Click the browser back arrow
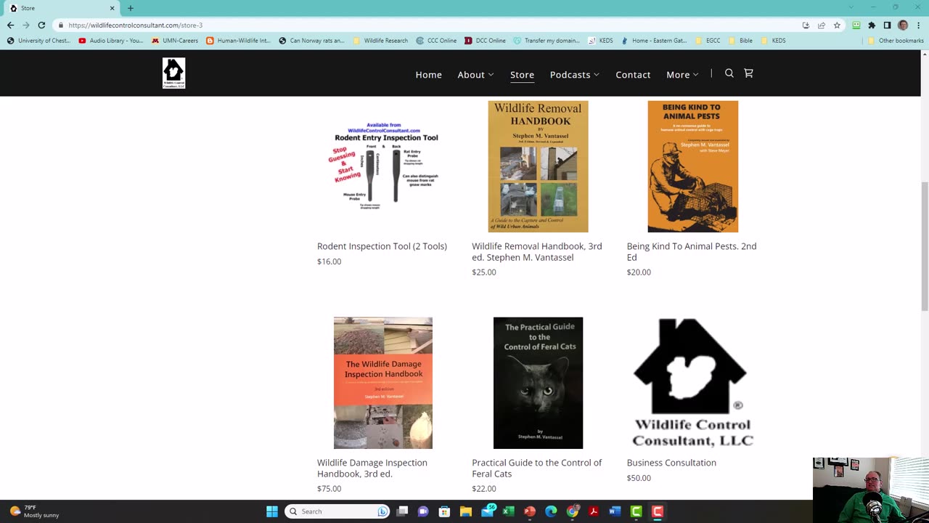929x523 pixels. tap(10, 25)
